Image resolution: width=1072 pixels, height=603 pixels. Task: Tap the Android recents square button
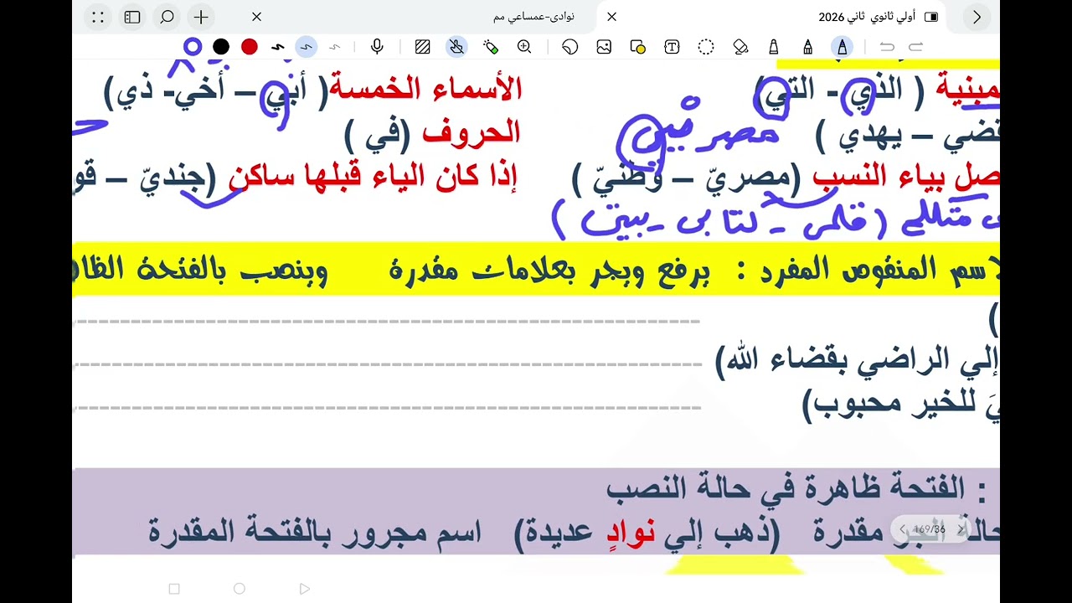point(174,589)
